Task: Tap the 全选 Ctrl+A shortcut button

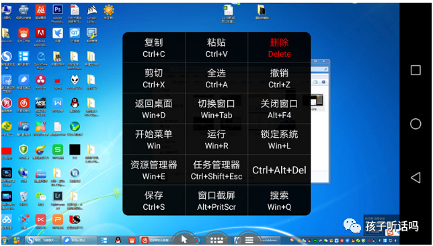Action: pos(216,78)
